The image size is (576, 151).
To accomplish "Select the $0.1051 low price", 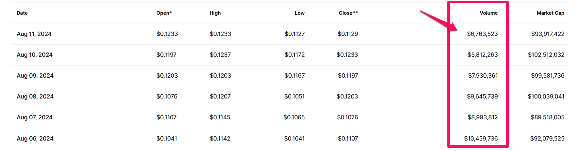I will [294, 97].
